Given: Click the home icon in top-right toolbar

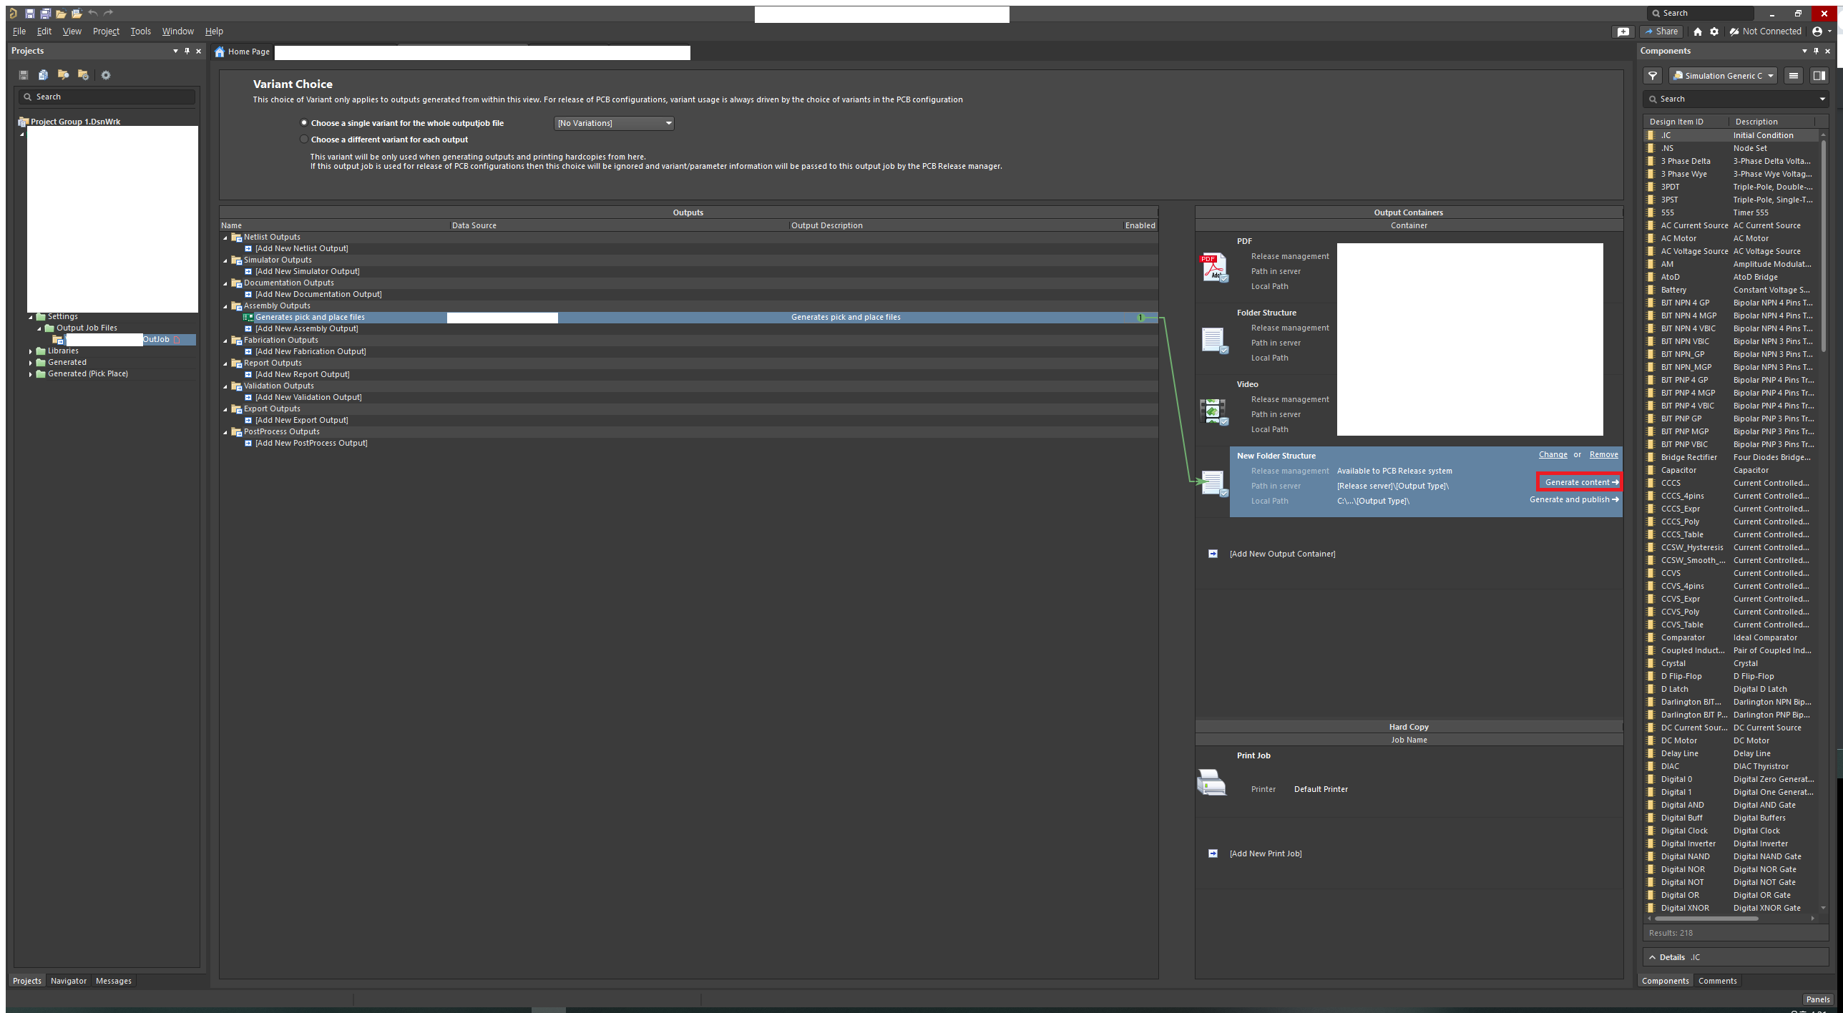Looking at the screenshot, I should [x=1698, y=31].
